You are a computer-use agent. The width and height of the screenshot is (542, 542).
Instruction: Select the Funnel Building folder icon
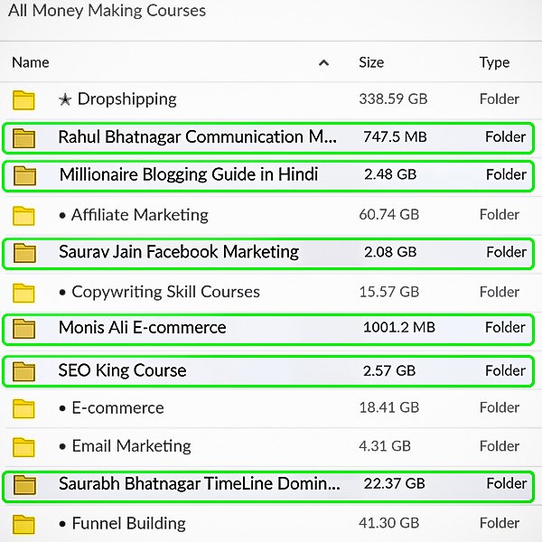pyautogui.click(x=23, y=524)
